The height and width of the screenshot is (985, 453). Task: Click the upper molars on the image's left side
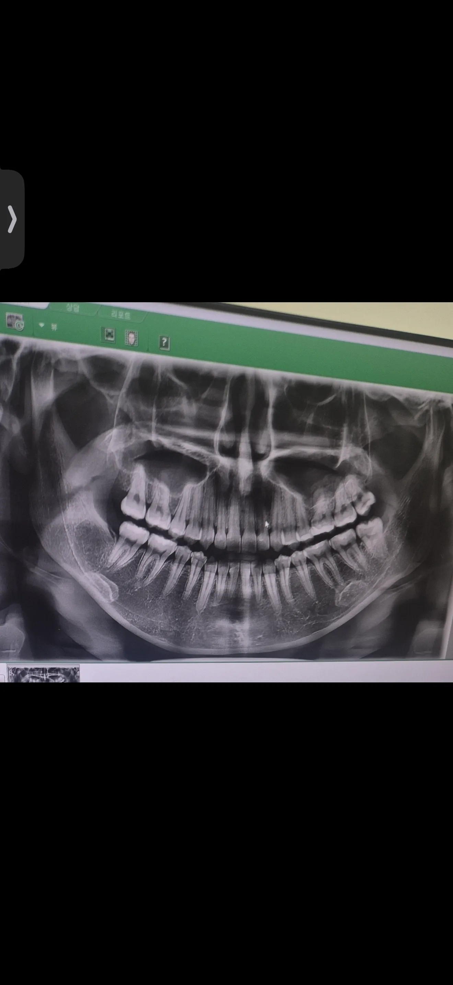145,497
